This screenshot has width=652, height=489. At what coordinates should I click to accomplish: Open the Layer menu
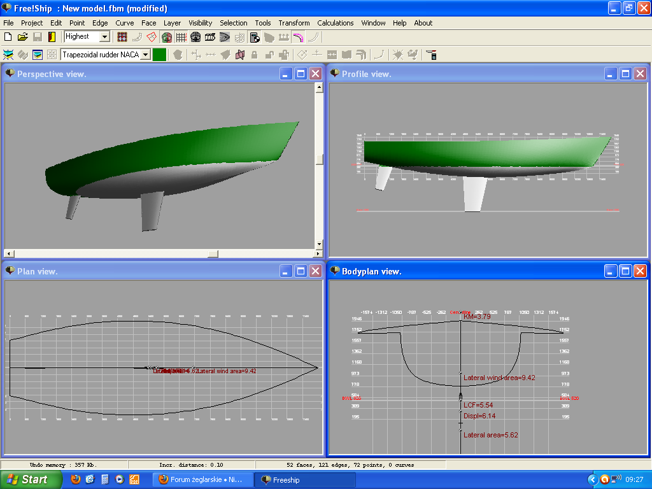(x=172, y=23)
